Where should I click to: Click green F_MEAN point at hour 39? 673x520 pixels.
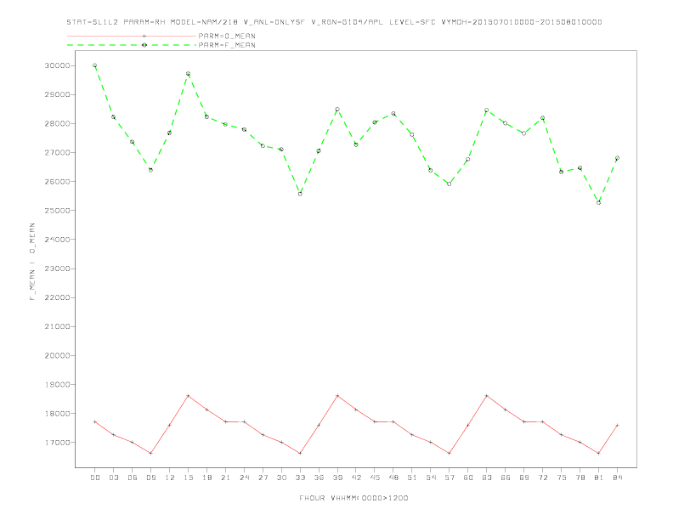pyautogui.click(x=337, y=110)
